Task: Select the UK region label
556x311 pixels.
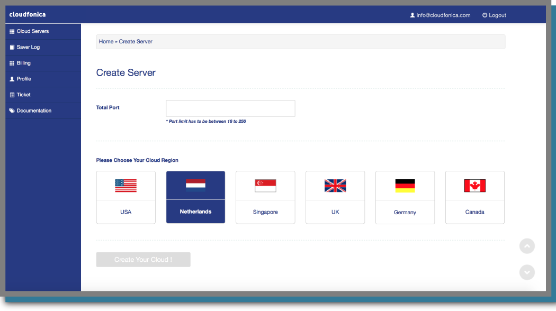Action: 335,212
